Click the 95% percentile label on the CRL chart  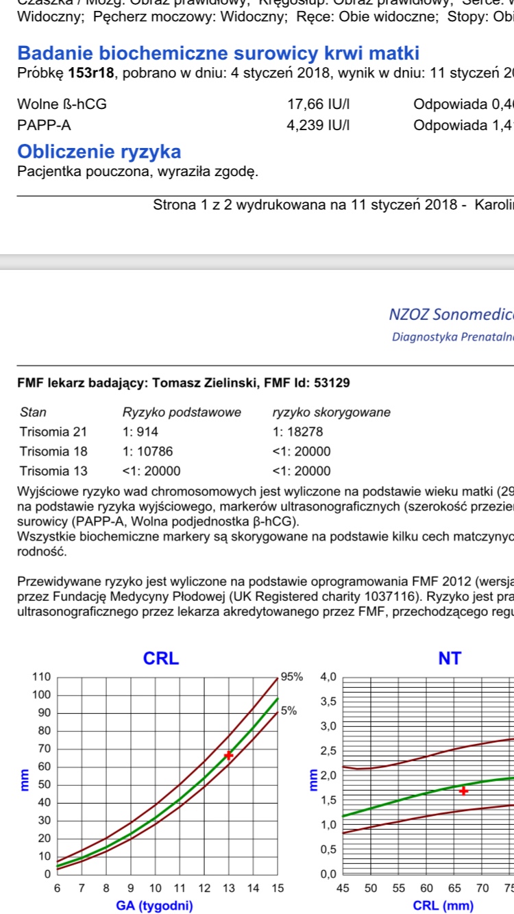(291, 677)
